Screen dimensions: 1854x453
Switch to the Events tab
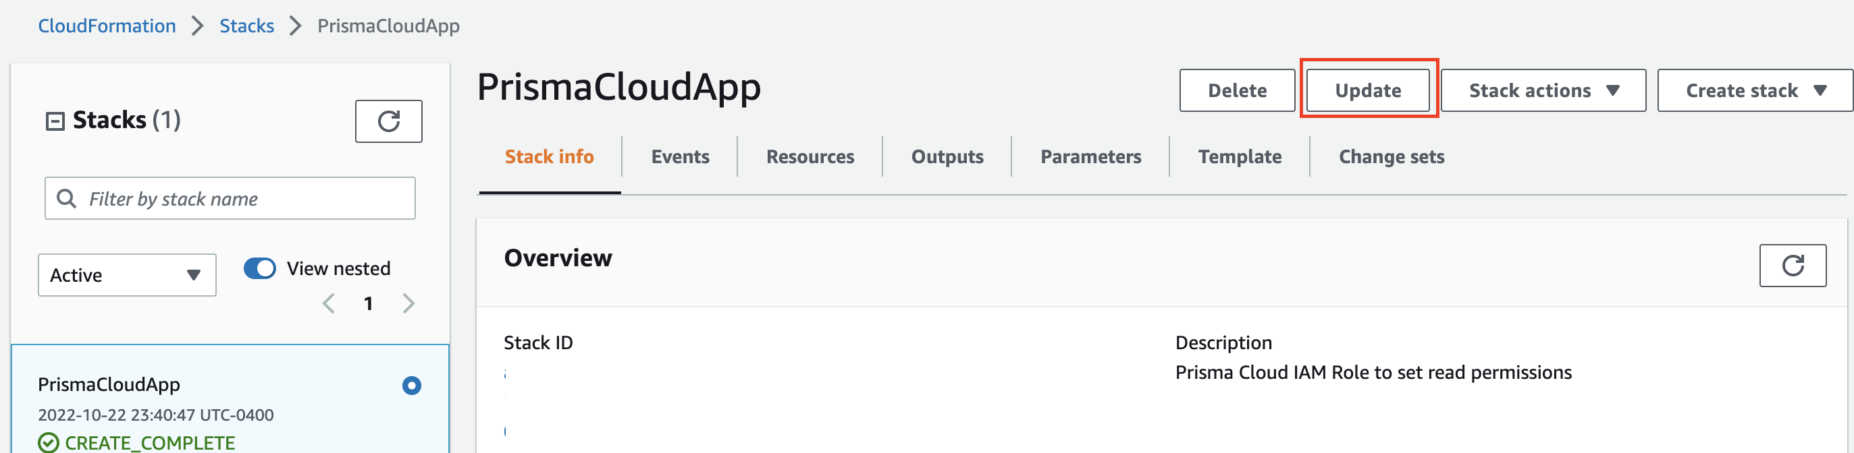(679, 157)
